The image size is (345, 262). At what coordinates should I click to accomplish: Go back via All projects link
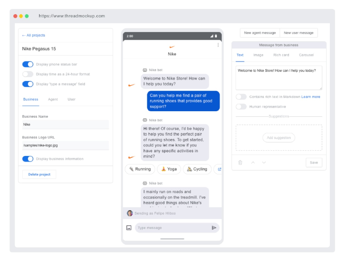pyautogui.click(x=34, y=35)
